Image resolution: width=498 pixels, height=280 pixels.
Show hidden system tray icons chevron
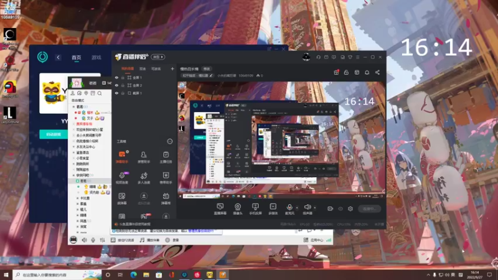[428, 274]
